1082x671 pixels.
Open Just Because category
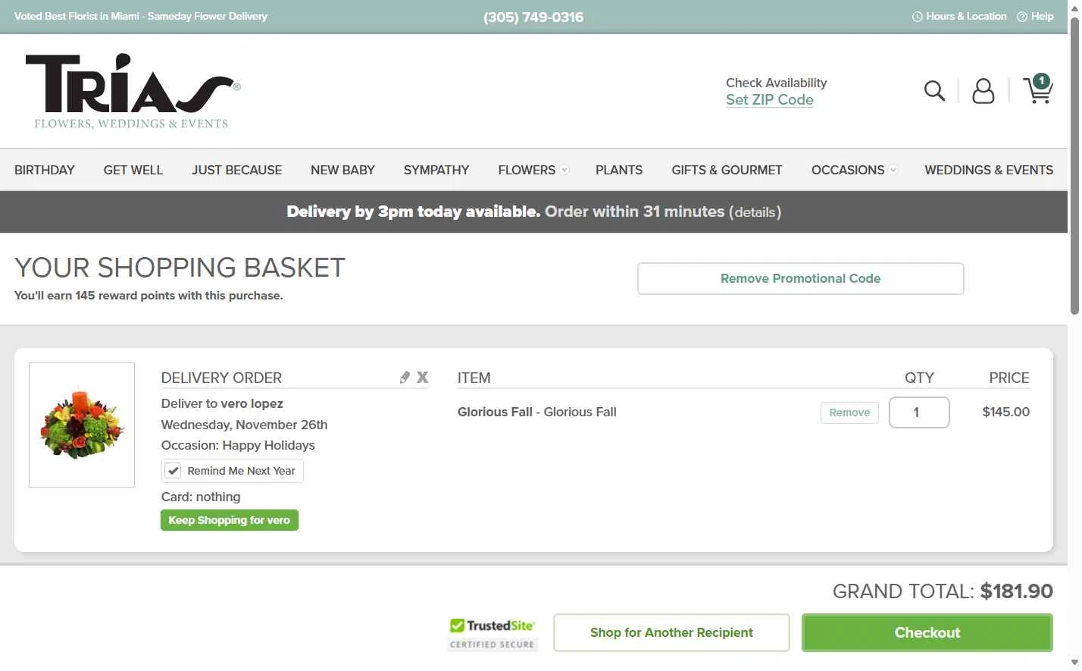(236, 170)
